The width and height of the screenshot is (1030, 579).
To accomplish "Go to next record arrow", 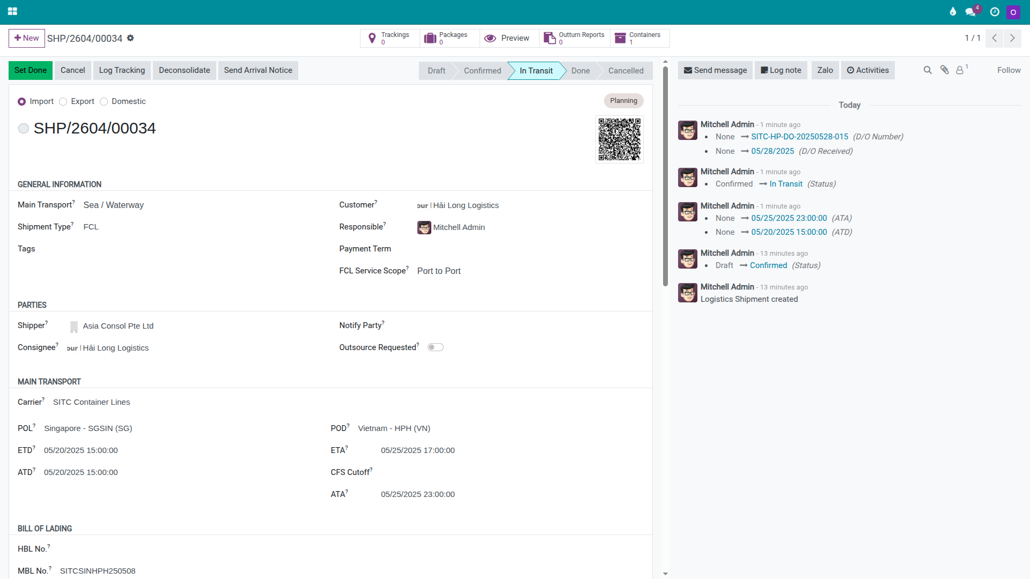I will coord(1012,38).
